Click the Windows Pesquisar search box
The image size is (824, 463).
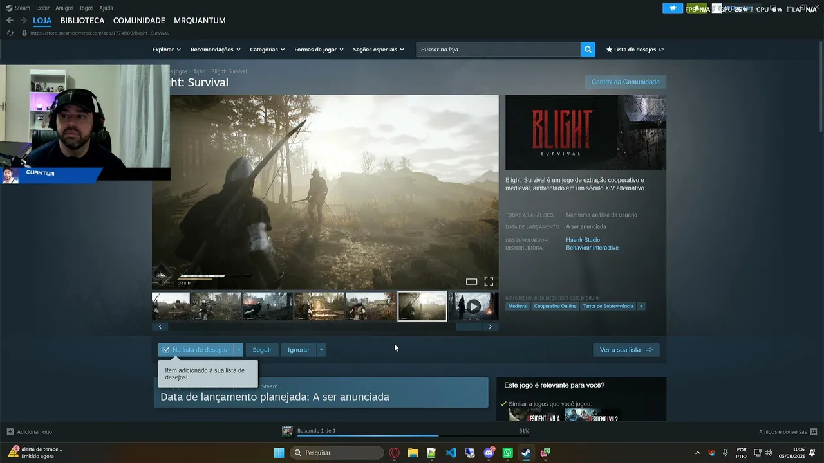(337, 453)
